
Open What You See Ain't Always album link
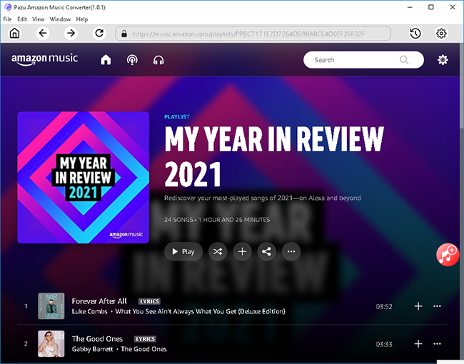click(x=200, y=311)
